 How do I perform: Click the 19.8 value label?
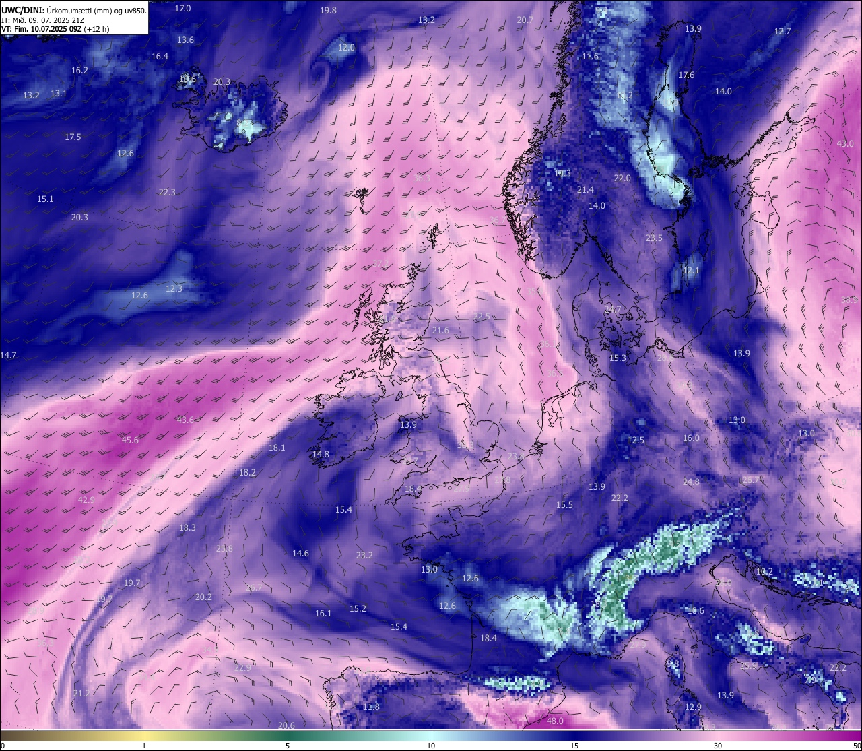pyautogui.click(x=328, y=11)
